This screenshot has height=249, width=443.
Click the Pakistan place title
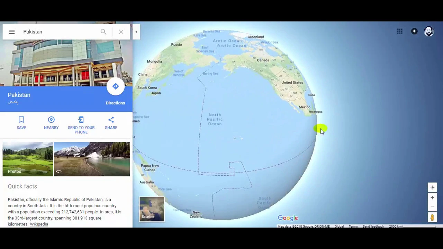tap(19, 95)
